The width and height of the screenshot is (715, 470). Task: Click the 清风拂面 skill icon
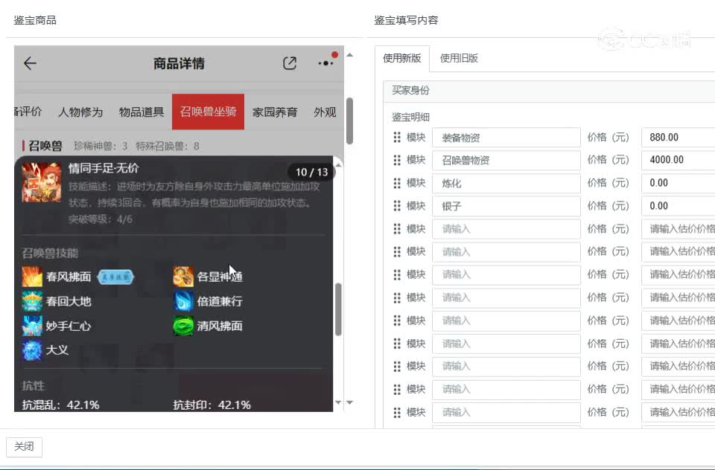click(x=183, y=326)
